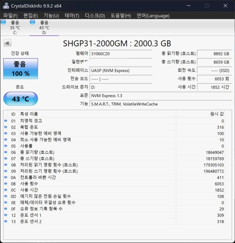Screen dimensions: 235x243
Task: Click raw value 18649047
Action: tap(215, 153)
